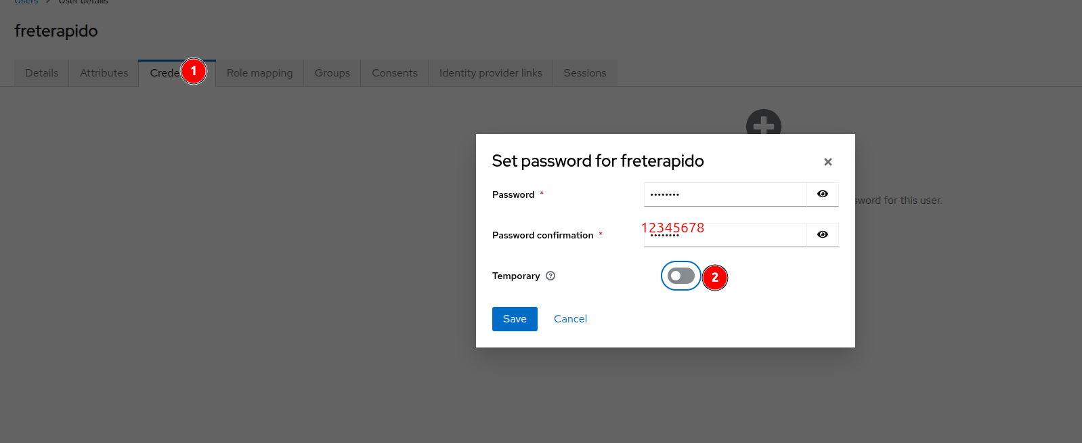Open the Identity provider links tab

(x=490, y=73)
